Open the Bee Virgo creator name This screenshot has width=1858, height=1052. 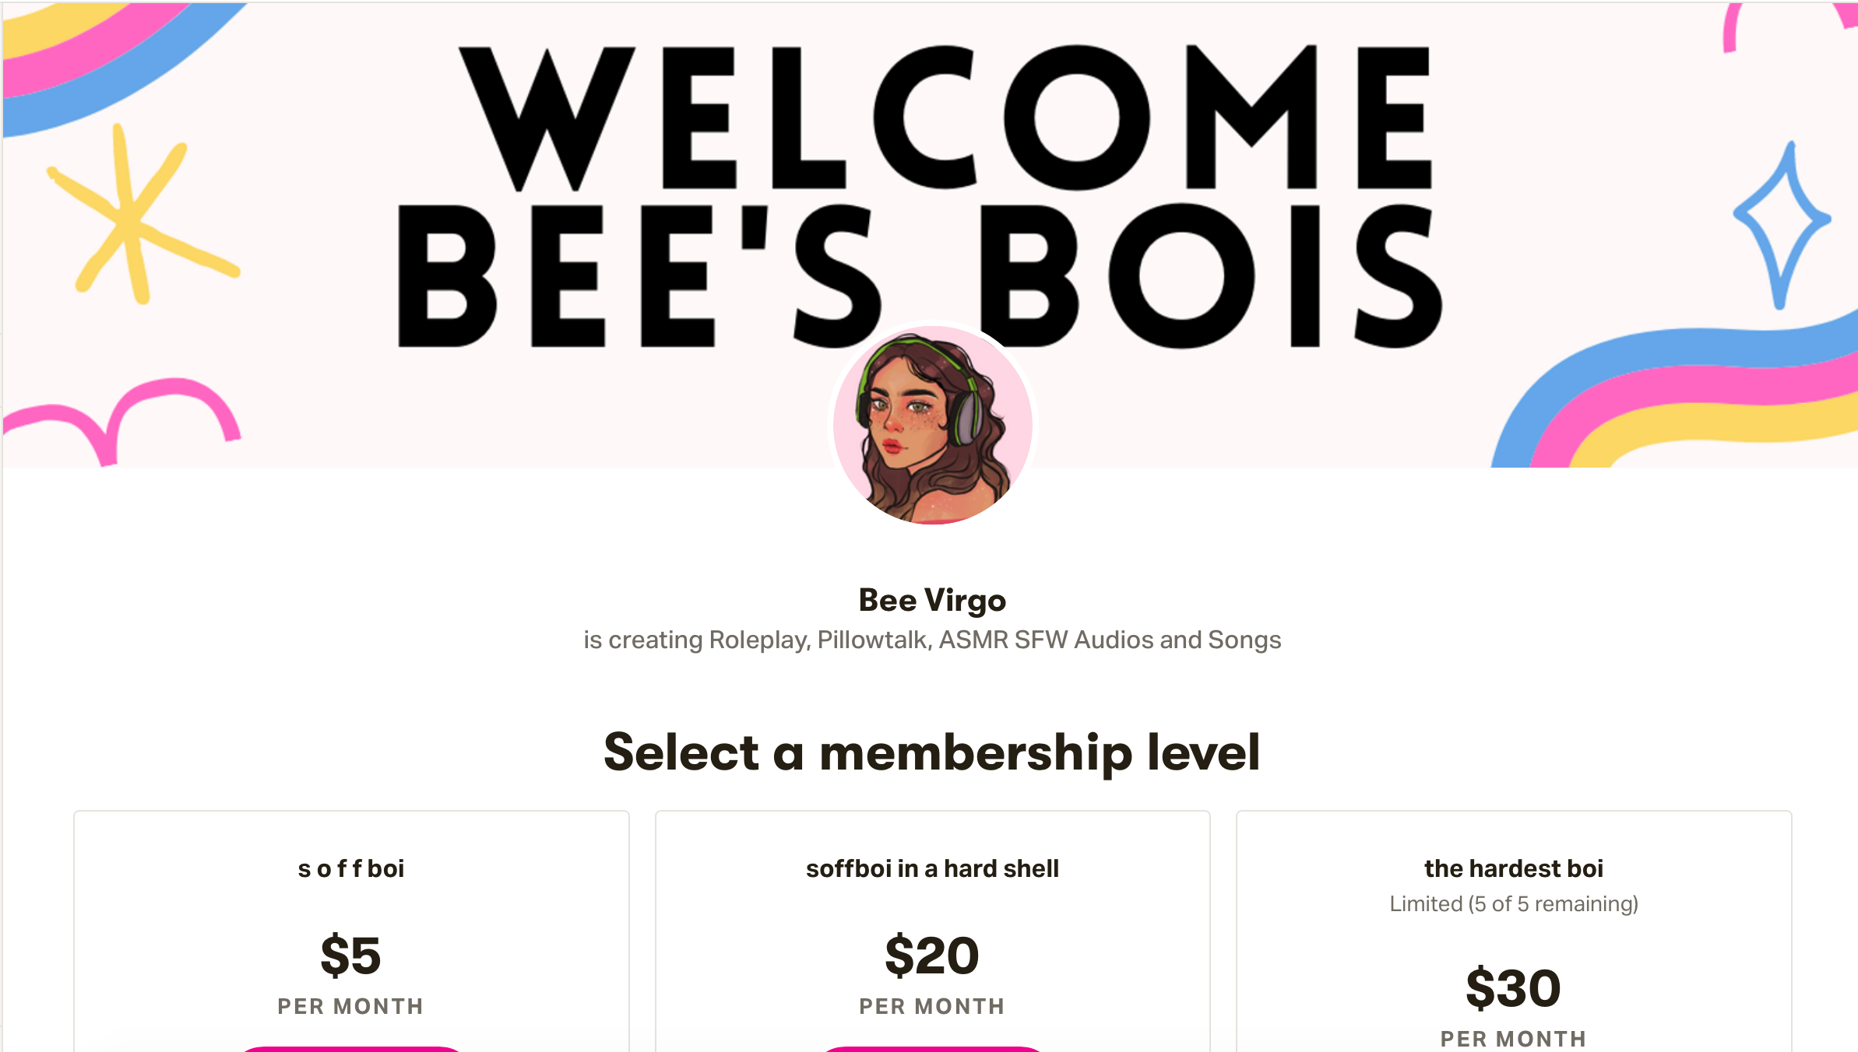[x=932, y=600]
